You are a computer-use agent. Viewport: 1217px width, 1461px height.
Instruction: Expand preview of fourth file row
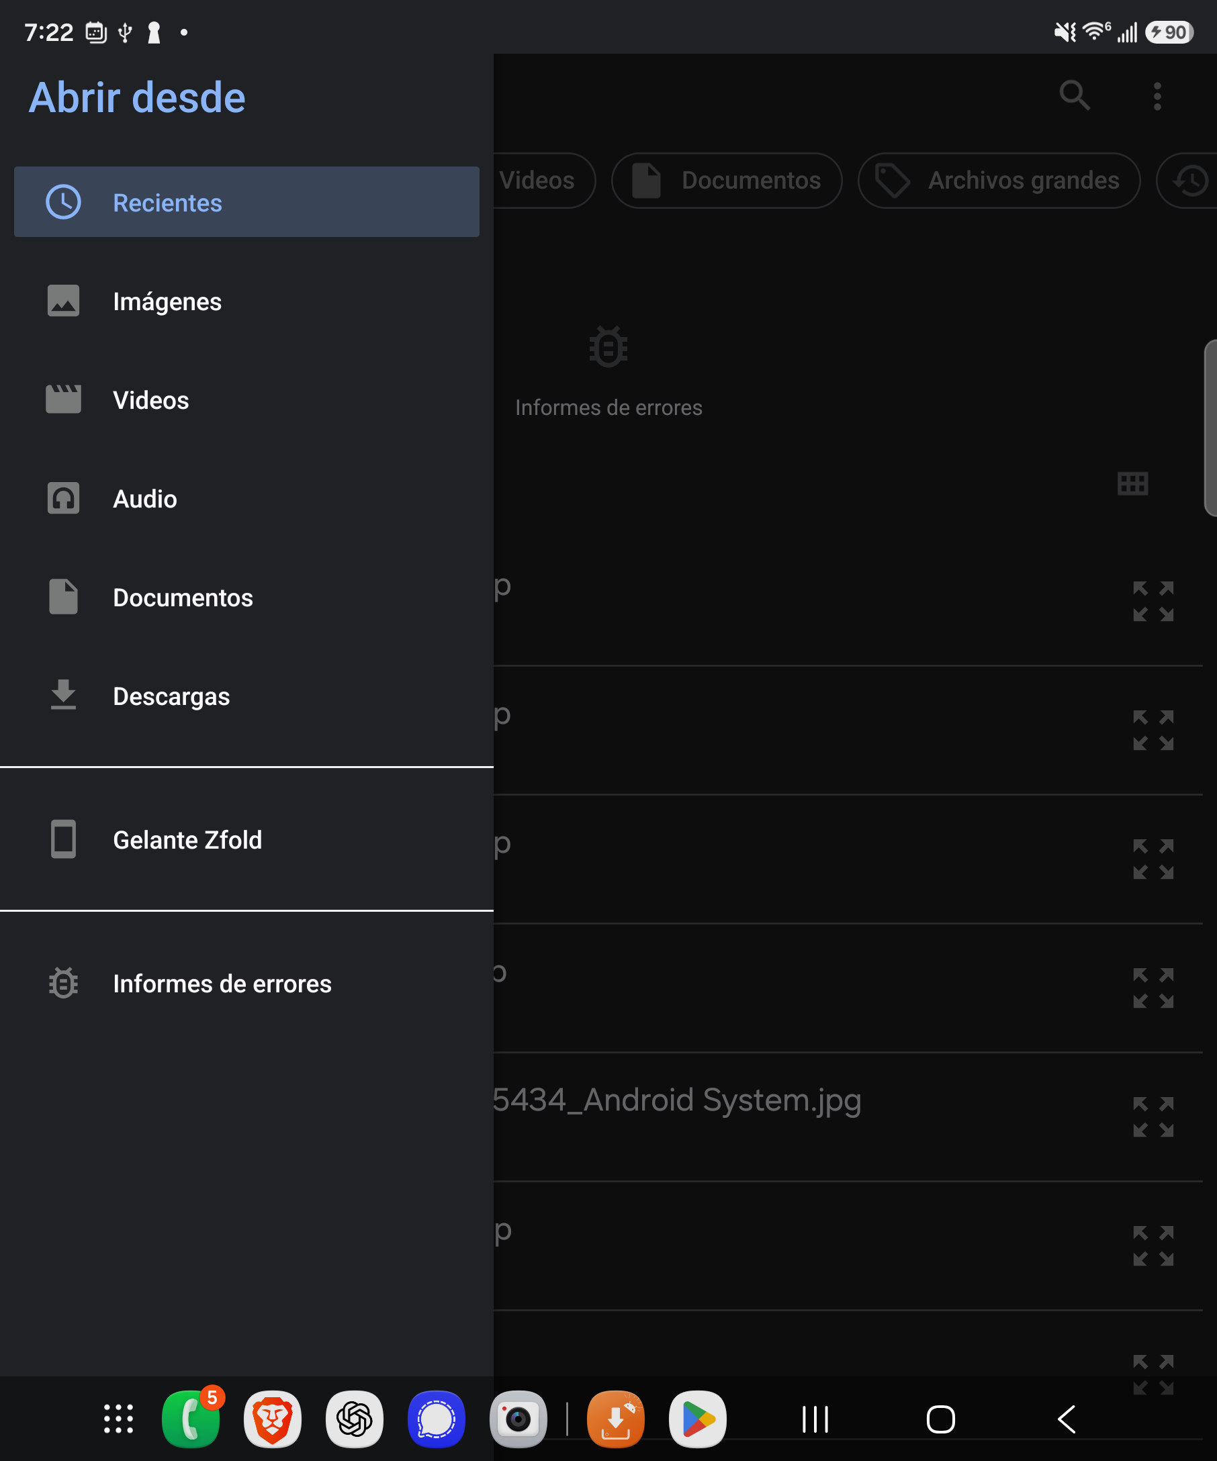tap(1153, 988)
